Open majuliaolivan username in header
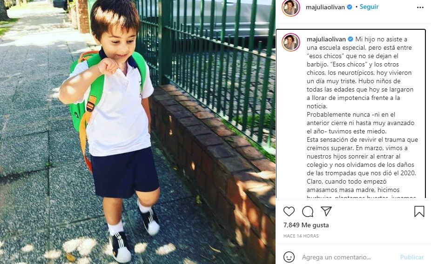431x264 pixels. pos(325,7)
